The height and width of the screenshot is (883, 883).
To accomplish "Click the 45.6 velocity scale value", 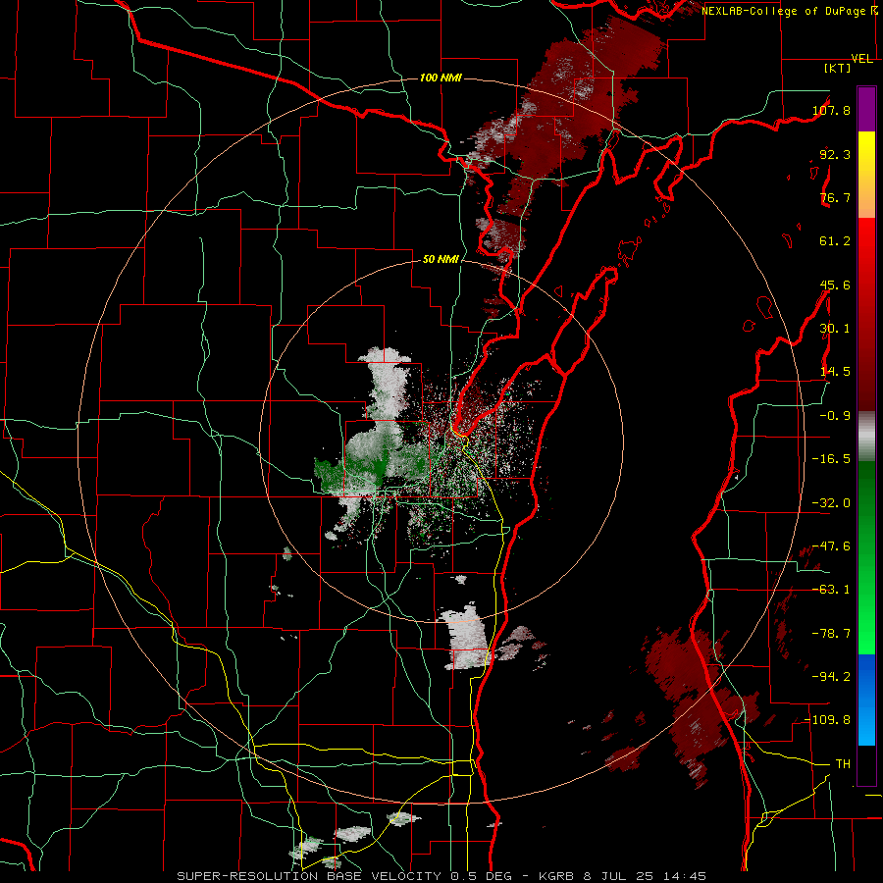I will click(x=835, y=285).
